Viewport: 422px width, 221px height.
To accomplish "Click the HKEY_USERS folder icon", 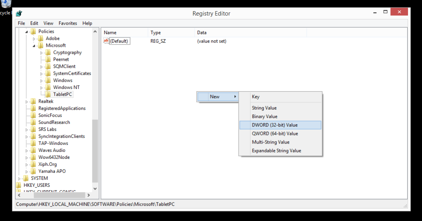I will 19,185.
